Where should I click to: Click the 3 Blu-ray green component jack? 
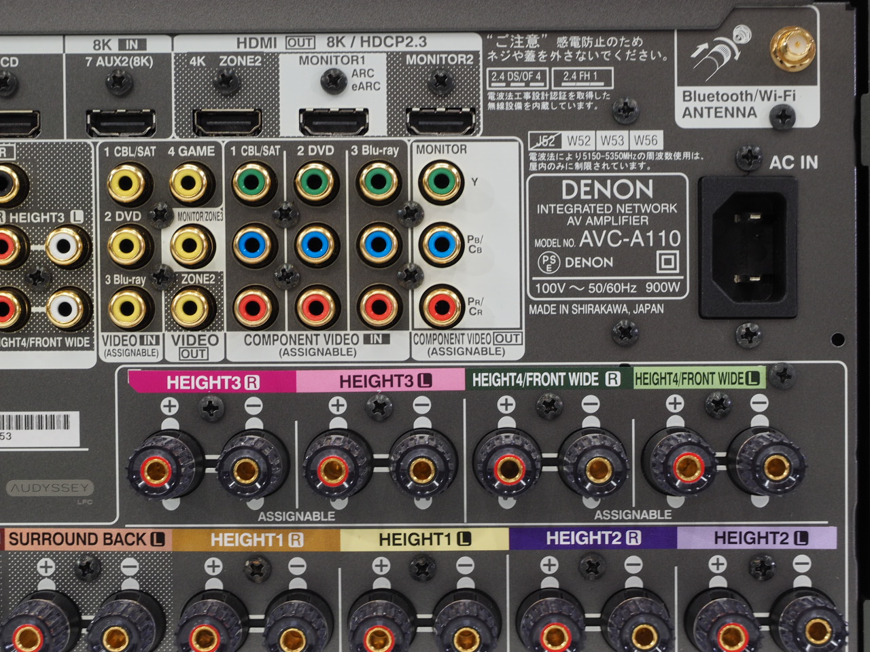pyautogui.click(x=379, y=181)
